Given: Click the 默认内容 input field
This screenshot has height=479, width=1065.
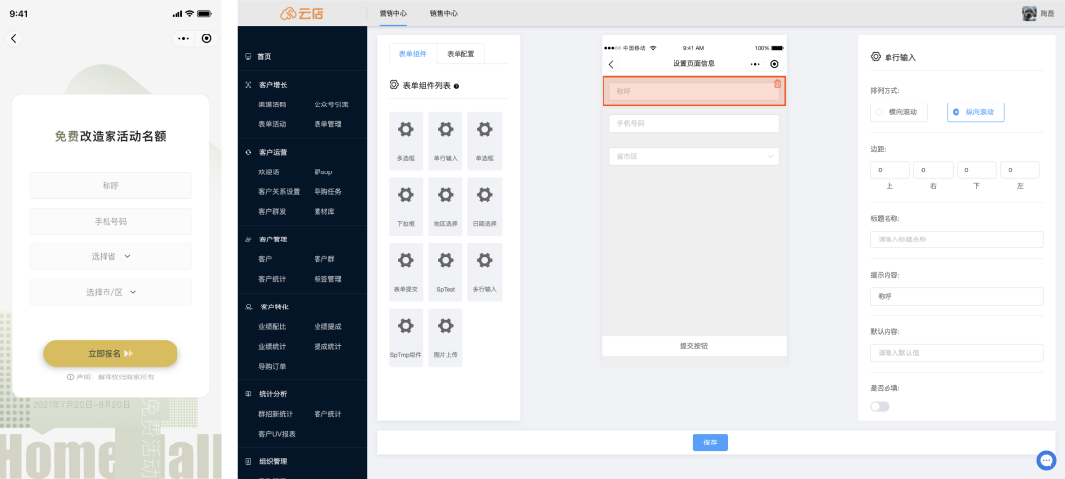Looking at the screenshot, I should point(957,353).
